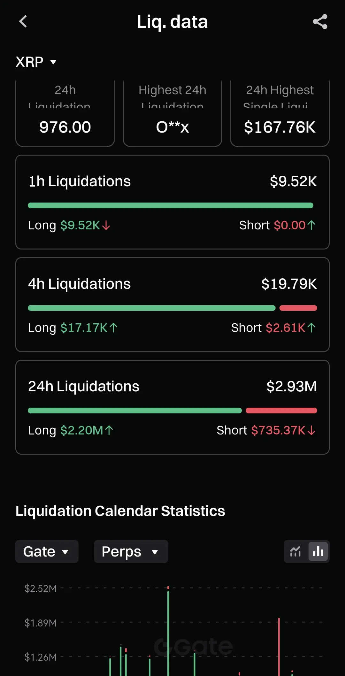Click the 1h long/short ratio bar

171,205
